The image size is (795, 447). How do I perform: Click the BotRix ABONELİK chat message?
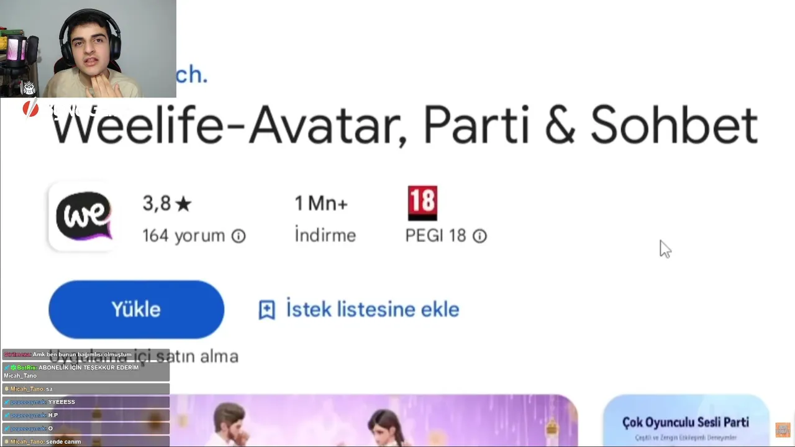pyautogui.click(x=85, y=371)
